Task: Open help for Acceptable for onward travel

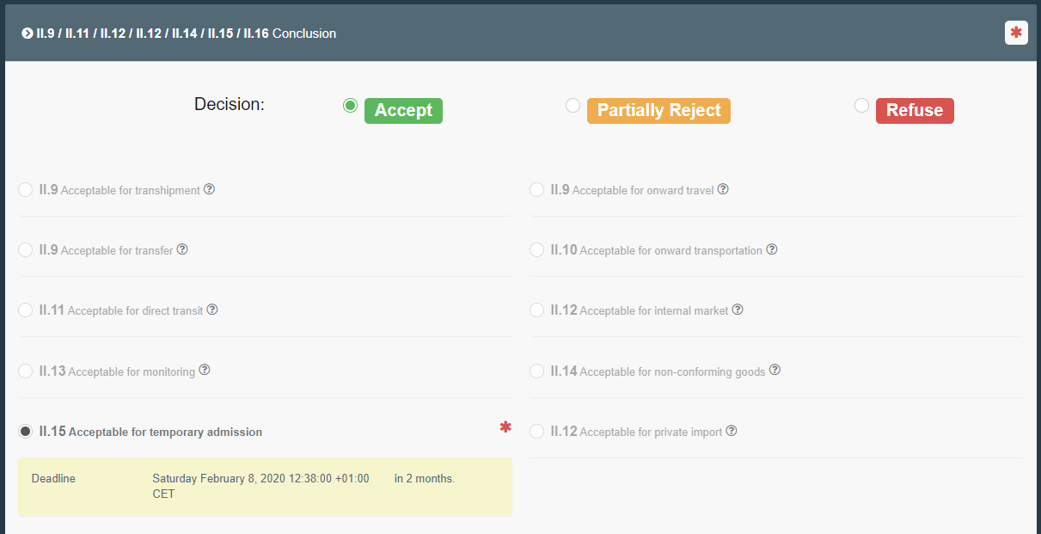Action: tap(723, 189)
